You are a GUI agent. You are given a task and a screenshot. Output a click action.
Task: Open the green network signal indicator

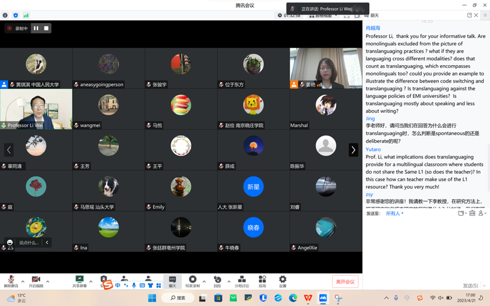point(26,15)
